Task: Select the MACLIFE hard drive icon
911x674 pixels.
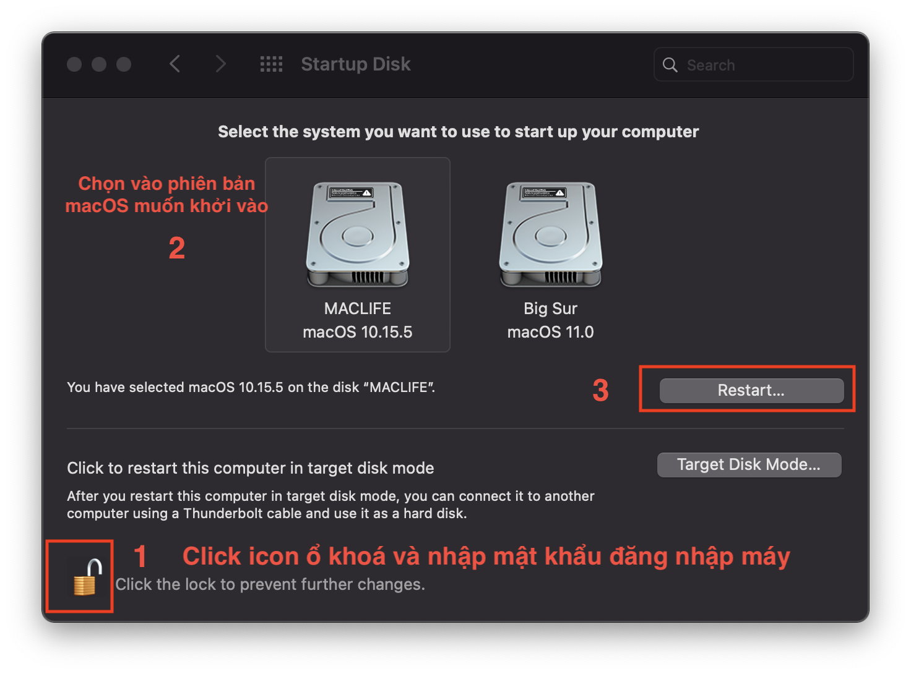Action: (358, 235)
